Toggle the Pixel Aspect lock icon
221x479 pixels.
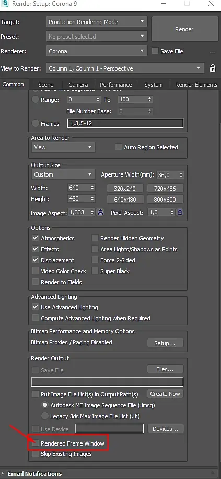coord(180,212)
